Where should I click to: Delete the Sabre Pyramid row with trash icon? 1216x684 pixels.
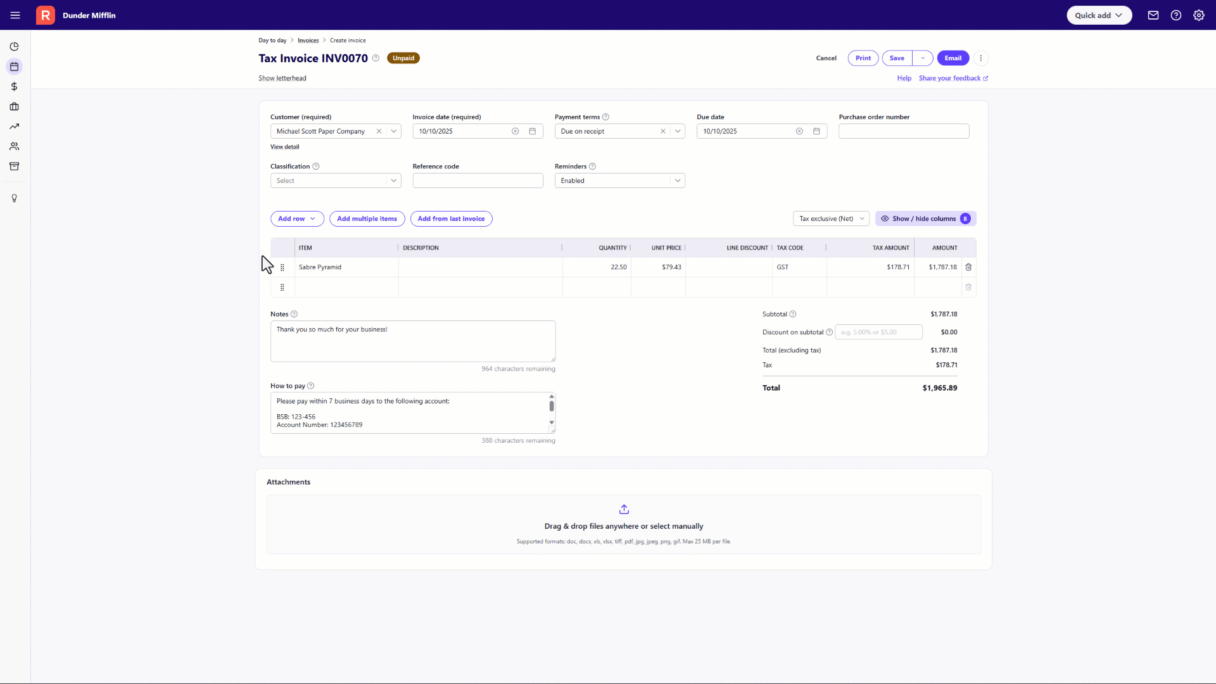(968, 267)
